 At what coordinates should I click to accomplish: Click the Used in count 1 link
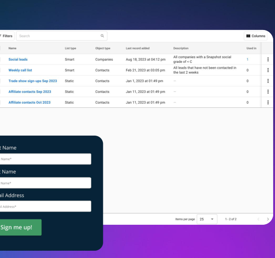(x=247, y=60)
